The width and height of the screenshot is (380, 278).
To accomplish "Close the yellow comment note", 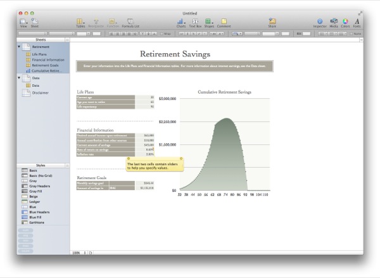I will pyautogui.click(x=181, y=158).
